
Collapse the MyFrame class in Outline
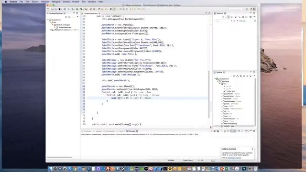pos(218,81)
